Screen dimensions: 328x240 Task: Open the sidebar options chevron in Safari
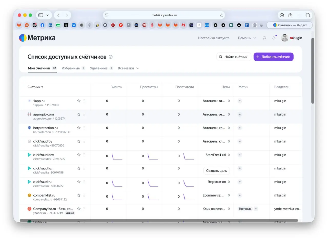[x=48, y=15]
